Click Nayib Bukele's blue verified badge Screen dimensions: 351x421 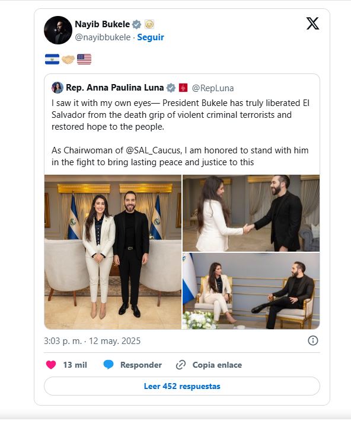(x=136, y=24)
